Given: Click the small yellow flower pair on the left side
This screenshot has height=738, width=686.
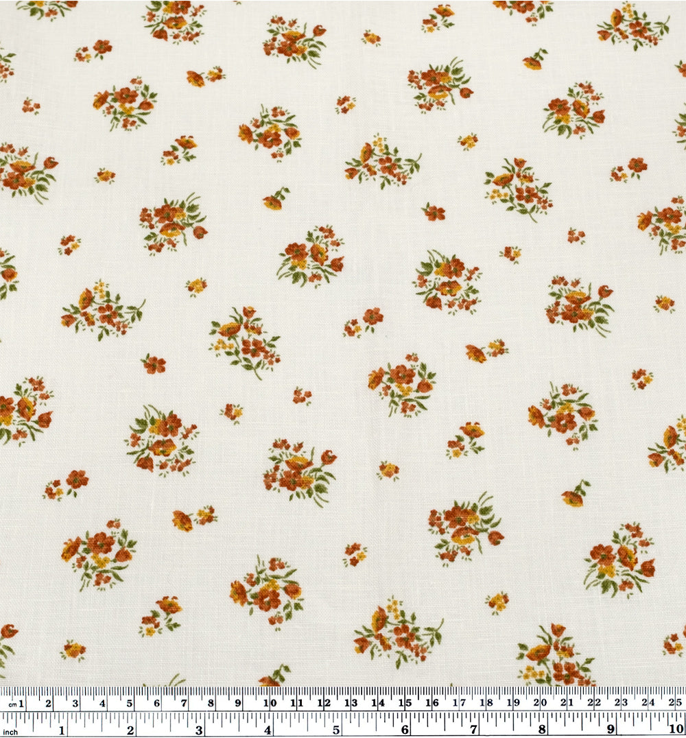Looking at the screenshot, I should coord(69,243).
